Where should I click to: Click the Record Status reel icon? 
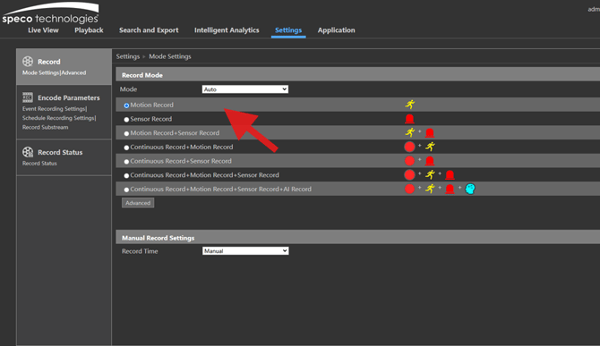(x=28, y=152)
